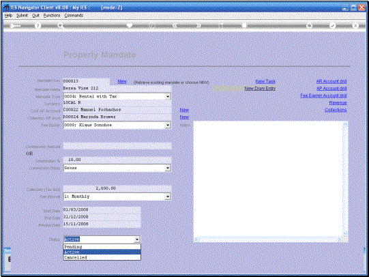Click the key icon in the toolbar
This screenshot has width=369, height=277.
click(15, 26)
